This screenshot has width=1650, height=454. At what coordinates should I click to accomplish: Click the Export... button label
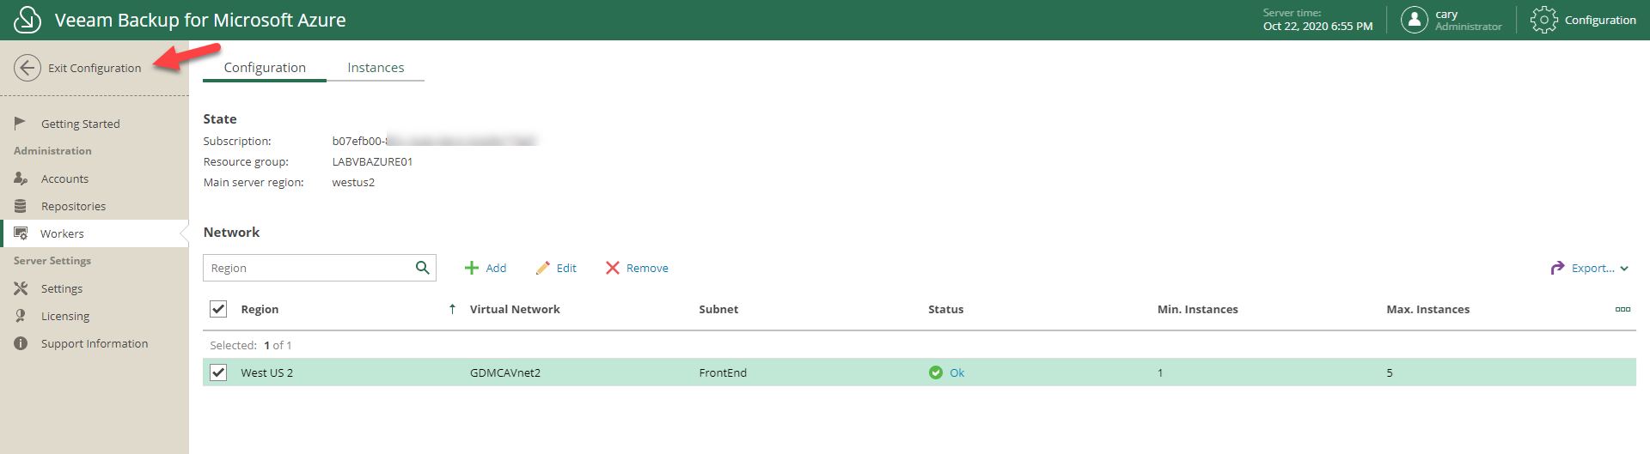pos(1593,268)
